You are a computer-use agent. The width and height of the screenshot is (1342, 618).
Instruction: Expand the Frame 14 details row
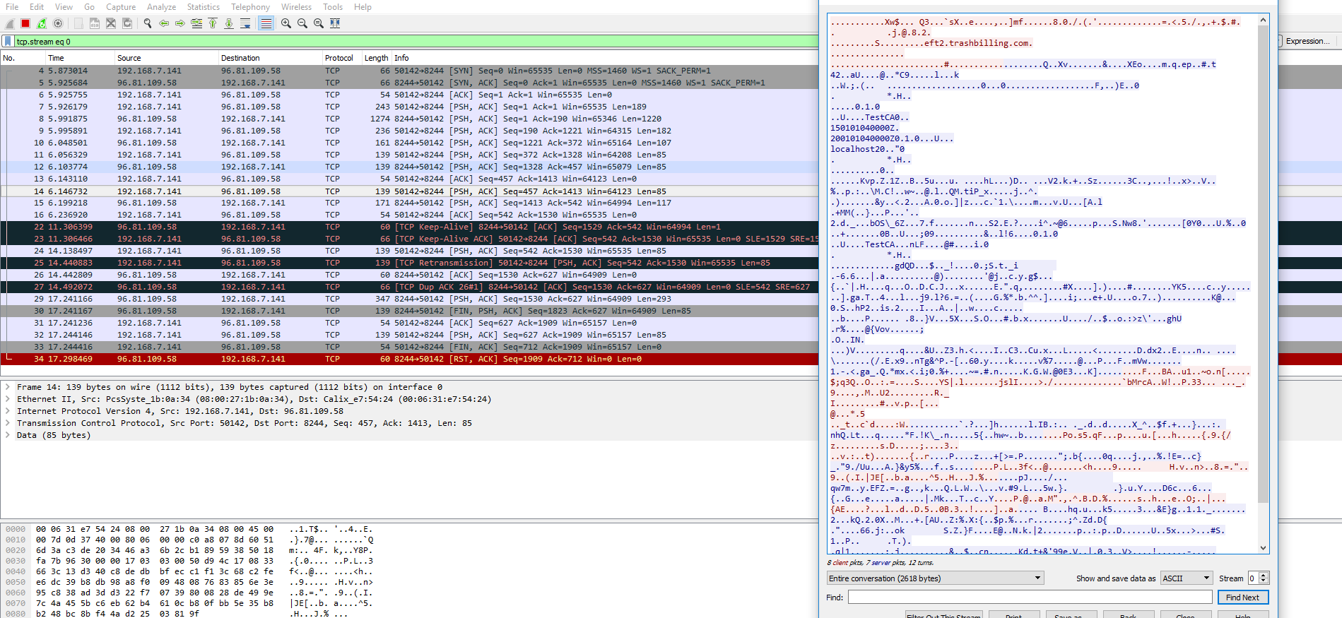(x=8, y=387)
